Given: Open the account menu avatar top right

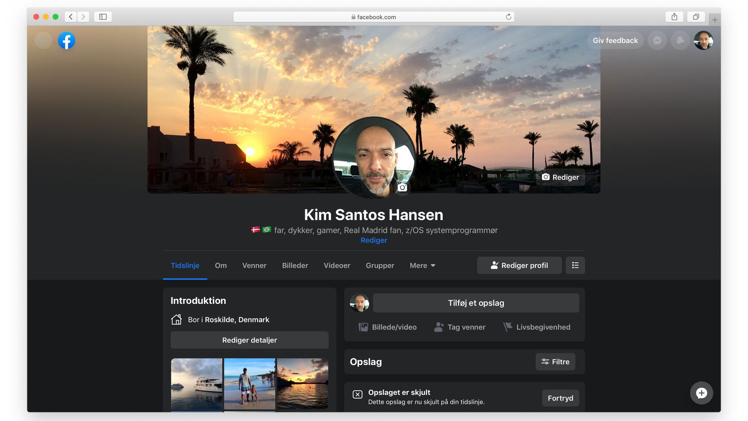Looking at the screenshot, I should click(x=703, y=41).
